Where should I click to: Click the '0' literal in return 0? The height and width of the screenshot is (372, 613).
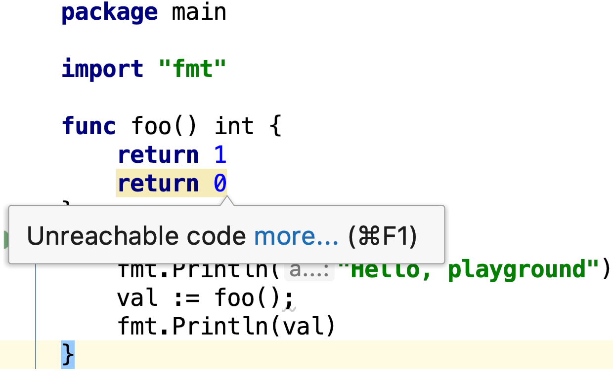221,183
